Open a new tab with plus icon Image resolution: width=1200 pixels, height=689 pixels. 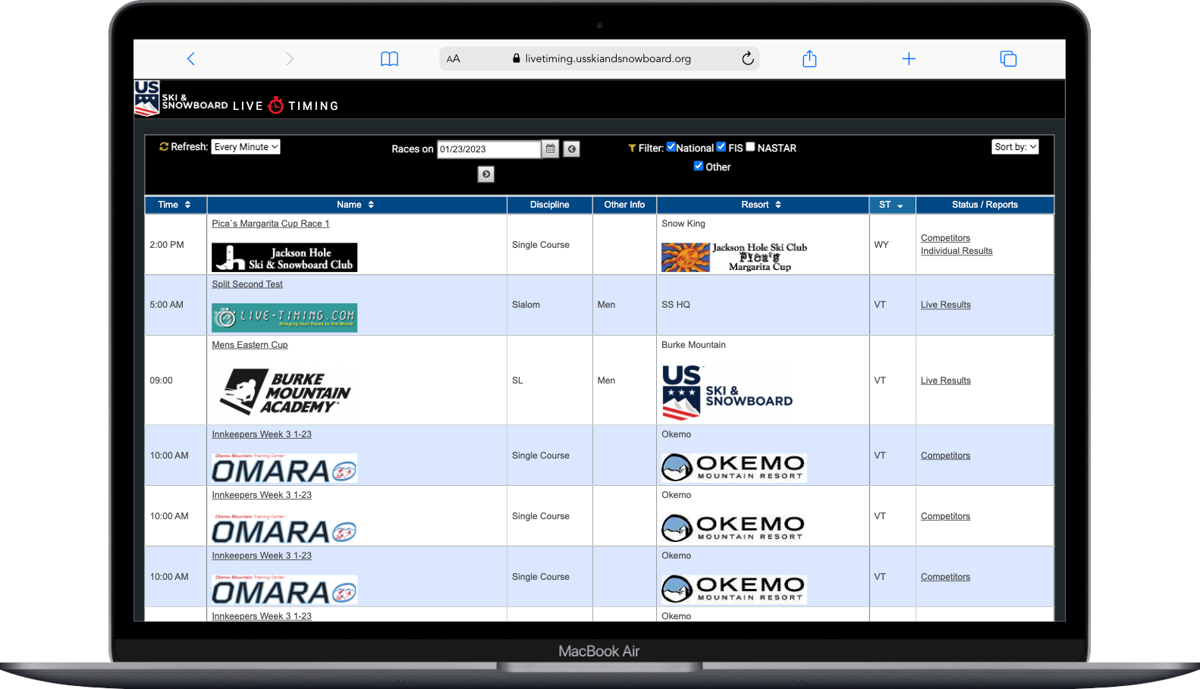909,59
